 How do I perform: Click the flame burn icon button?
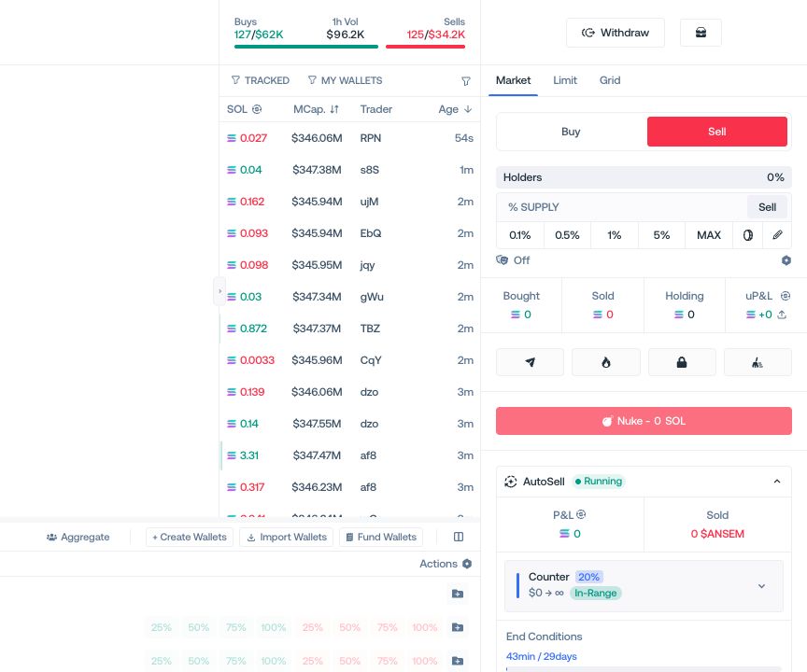coord(606,362)
